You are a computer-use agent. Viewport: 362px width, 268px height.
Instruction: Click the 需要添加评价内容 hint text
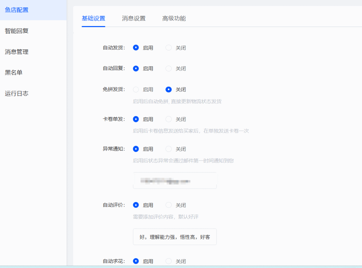(x=165, y=217)
